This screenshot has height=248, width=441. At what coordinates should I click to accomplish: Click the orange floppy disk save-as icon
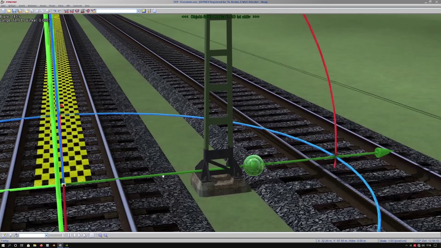tap(20, 11)
